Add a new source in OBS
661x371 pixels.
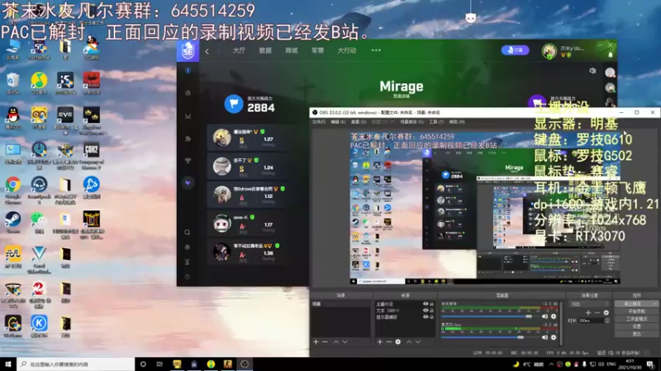(x=379, y=342)
